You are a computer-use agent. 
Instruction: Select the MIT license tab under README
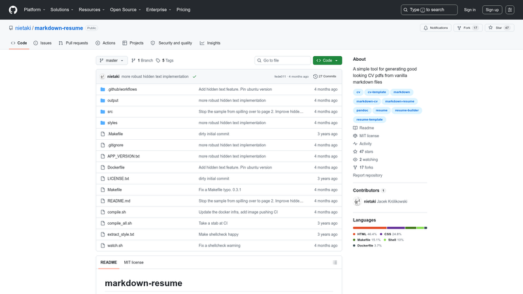coord(134,263)
